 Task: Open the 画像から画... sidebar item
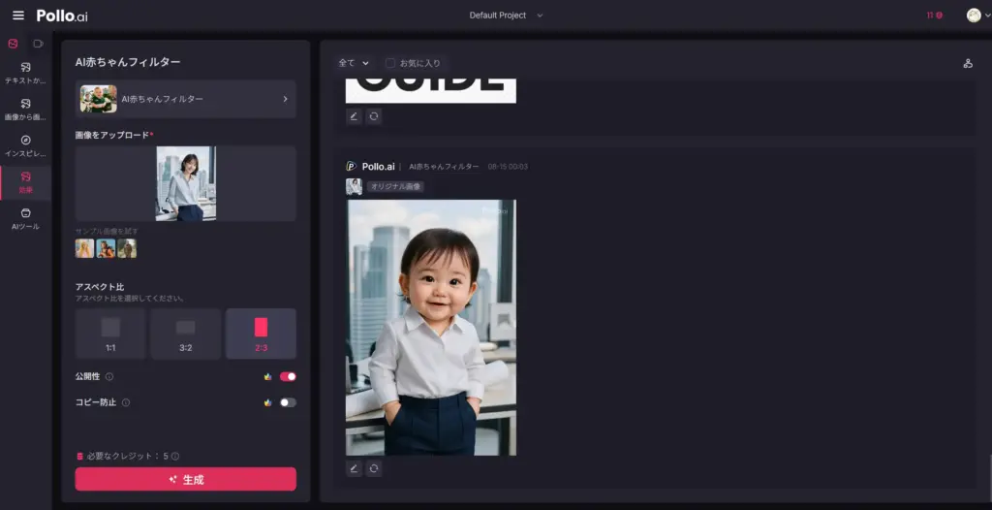[x=26, y=110]
